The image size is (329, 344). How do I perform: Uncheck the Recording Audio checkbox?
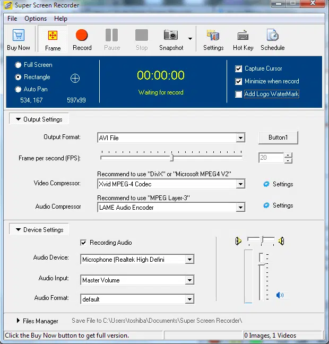point(83,243)
